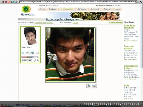Click scrollbar up arrow
Viewport: 143px width, 107px height.
point(142,5)
